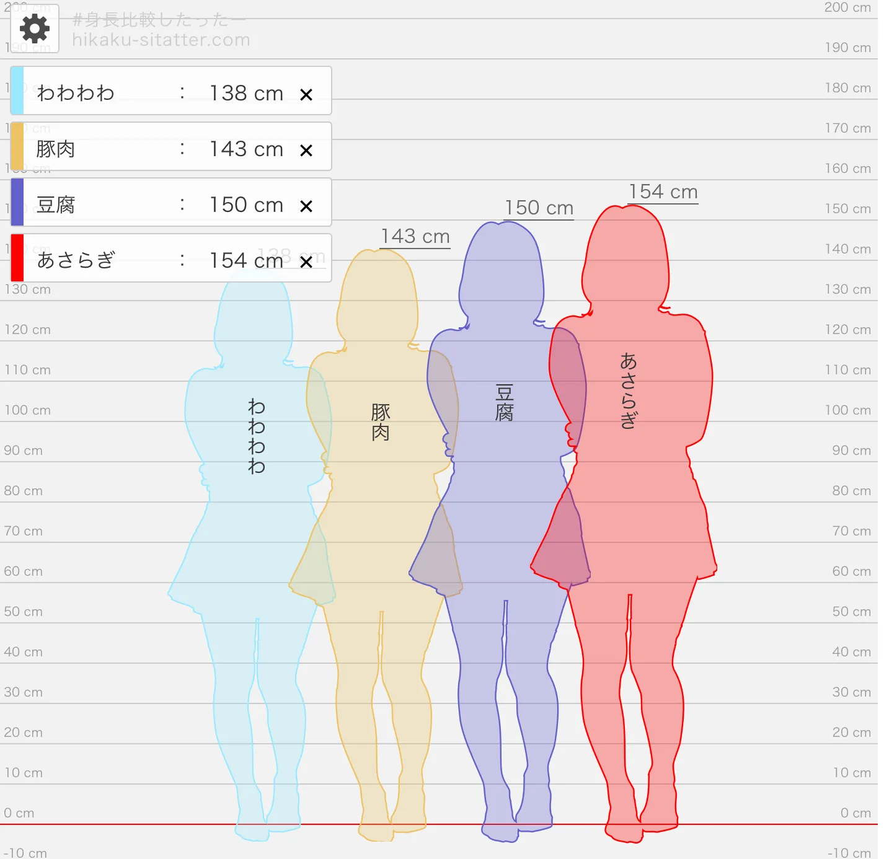Edit the 154 cm height value in list
The image size is (884, 859).
246,260
